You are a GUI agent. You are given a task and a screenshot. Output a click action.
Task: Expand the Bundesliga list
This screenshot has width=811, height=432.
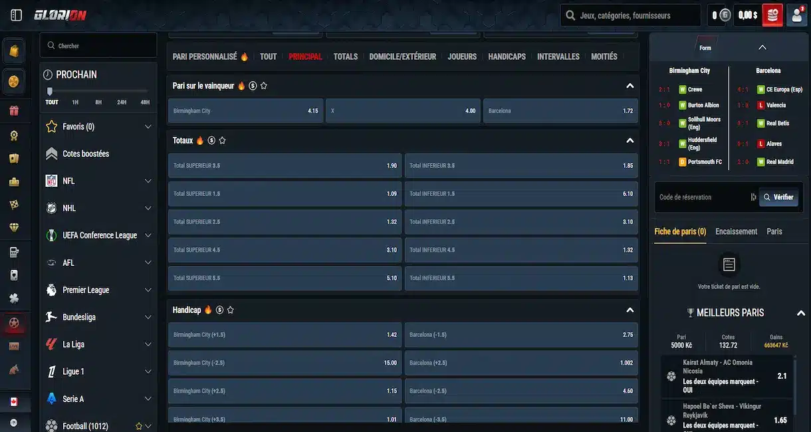(148, 317)
